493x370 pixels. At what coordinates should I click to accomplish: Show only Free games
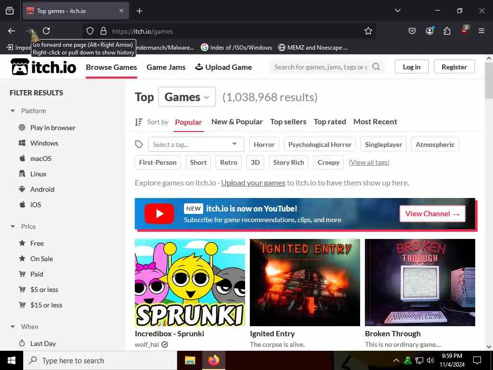click(37, 243)
